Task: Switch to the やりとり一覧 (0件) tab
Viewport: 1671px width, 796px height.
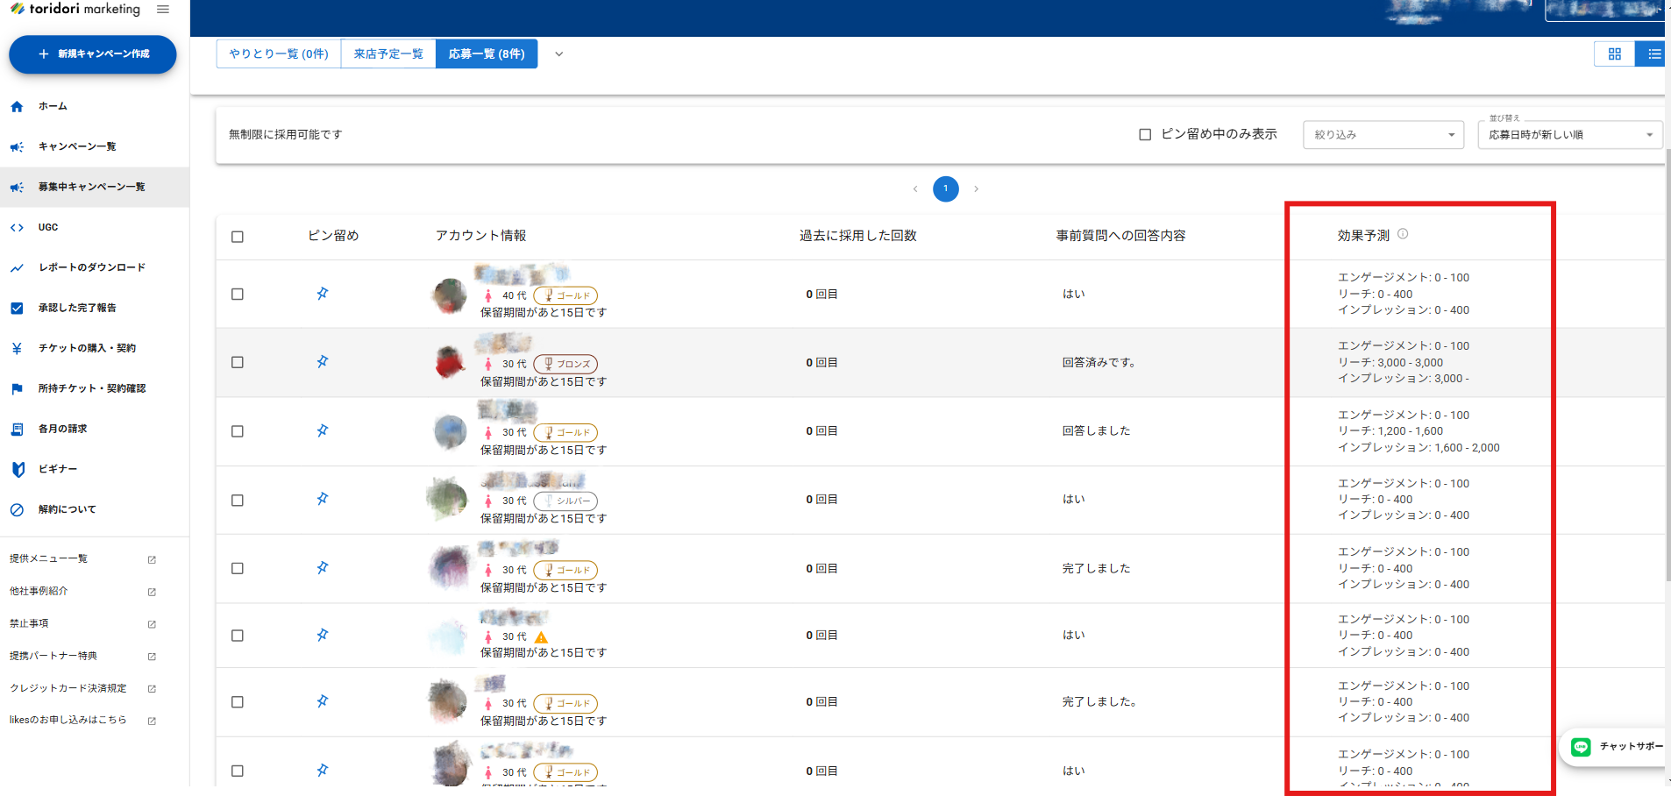Action: (279, 54)
